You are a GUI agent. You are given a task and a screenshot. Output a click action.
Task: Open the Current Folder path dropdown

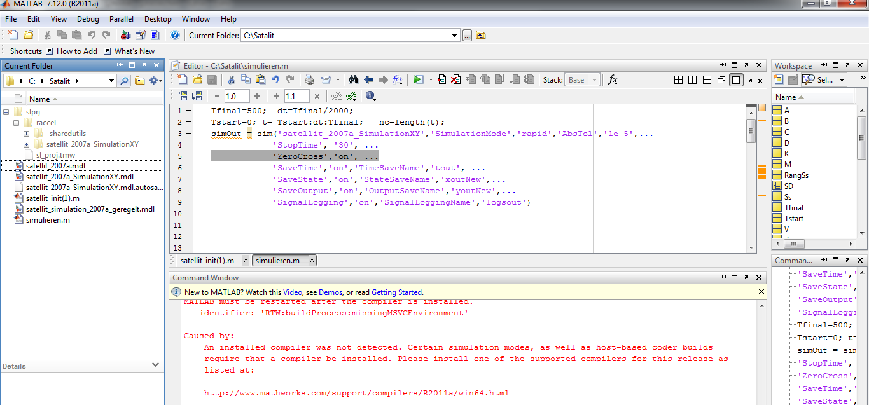pyautogui.click(x=454, y=36)
